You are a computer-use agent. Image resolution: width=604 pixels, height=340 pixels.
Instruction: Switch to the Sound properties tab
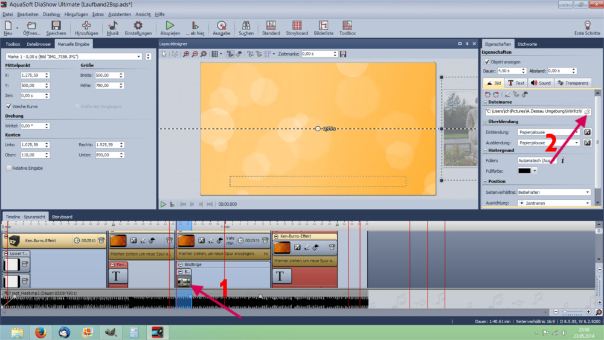[541, 83]
